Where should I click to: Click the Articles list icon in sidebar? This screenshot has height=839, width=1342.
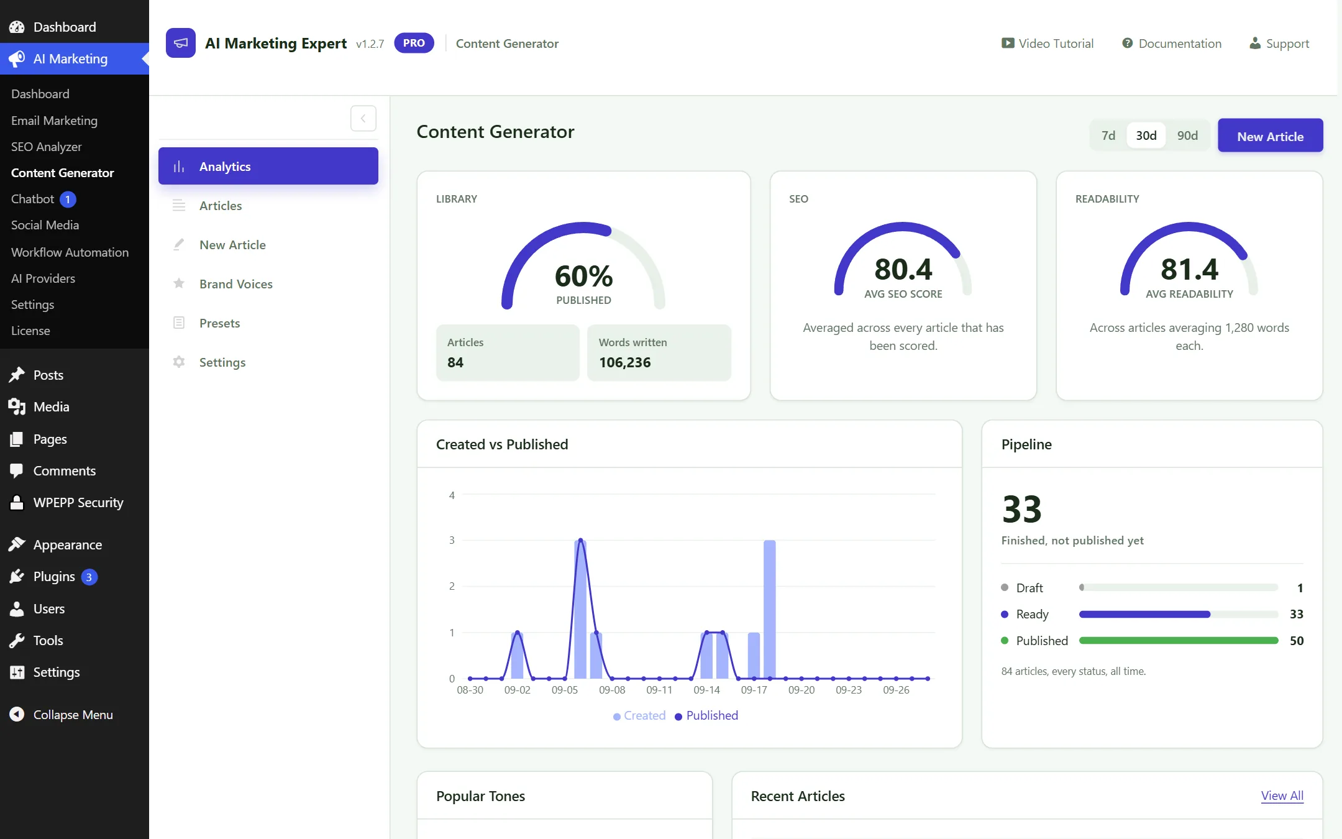179,206
